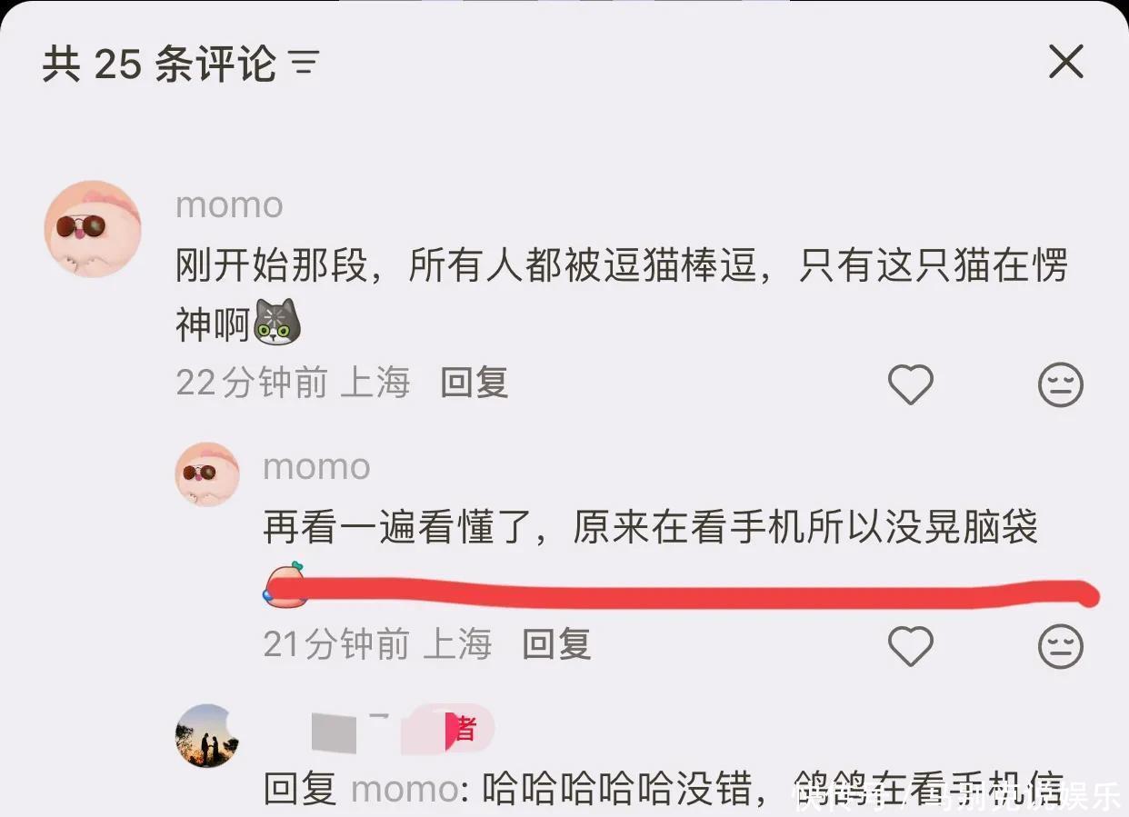The width and height of the screenshot is (1129, 817).
Task: Tap the pink peach emoji sticker
Action: pyautogui.click(x=284, y=583)
